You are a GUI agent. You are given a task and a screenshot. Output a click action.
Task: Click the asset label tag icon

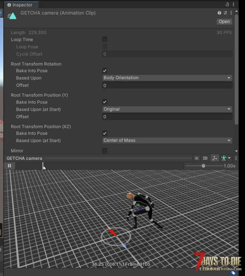233,273
